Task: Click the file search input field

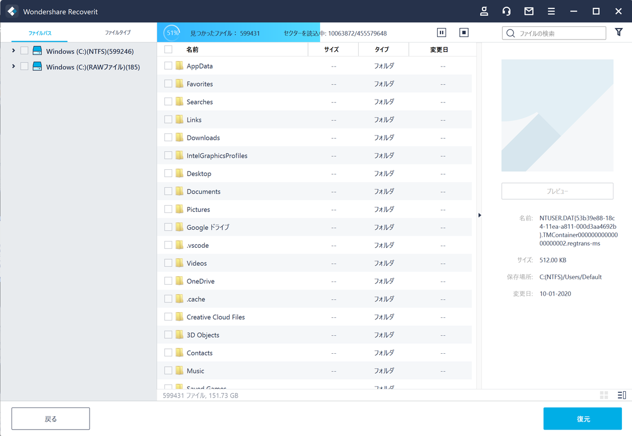Action: tap(554, 33)
